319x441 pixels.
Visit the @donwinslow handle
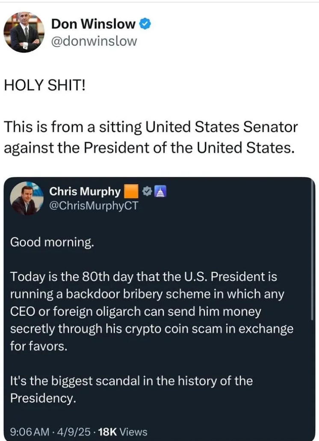coord(94,41)
